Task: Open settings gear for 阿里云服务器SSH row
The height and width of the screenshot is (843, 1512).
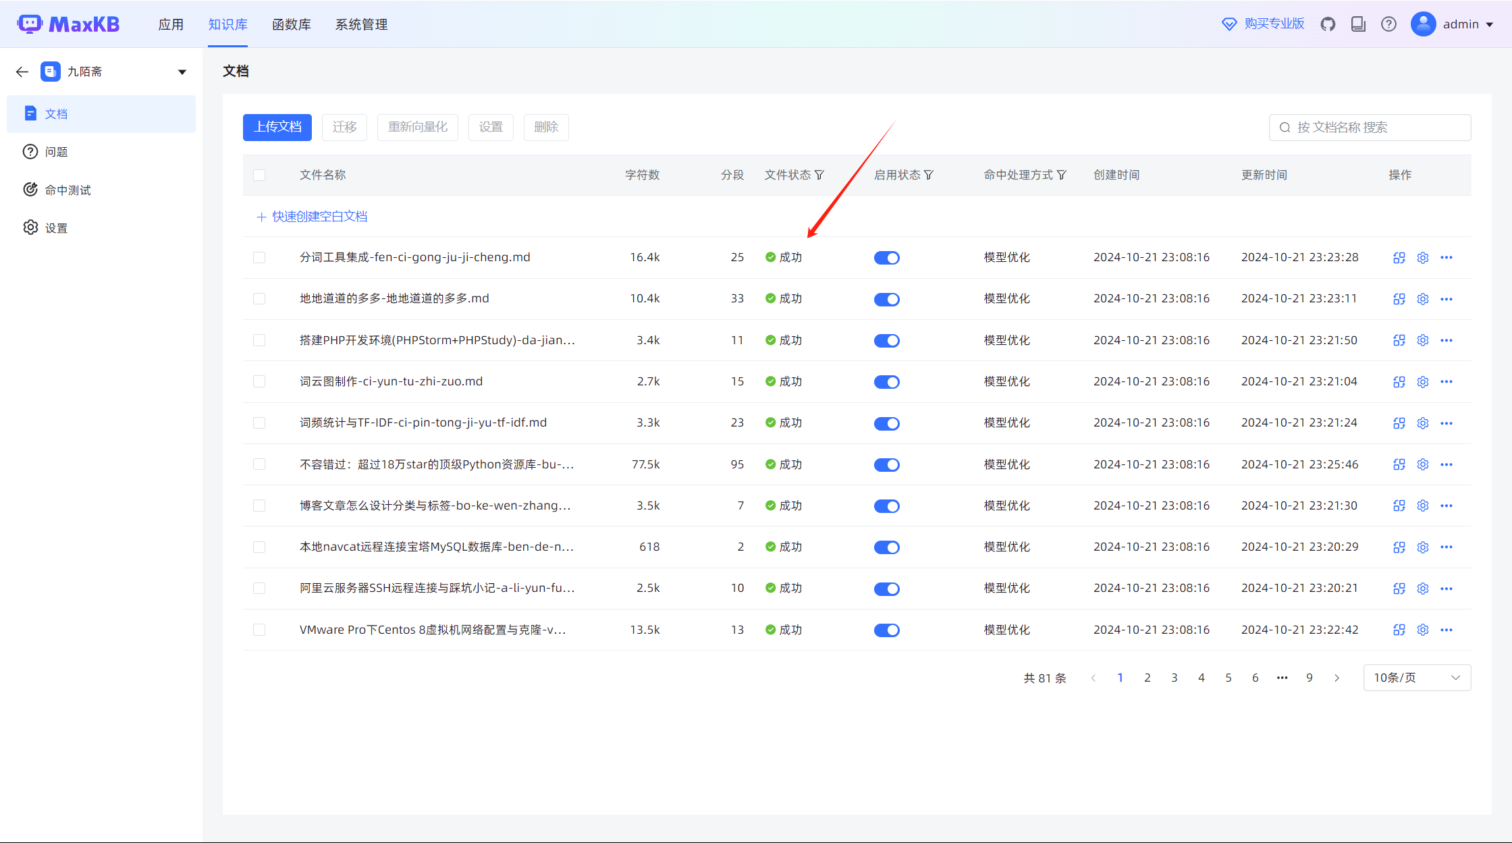Action: 1423,589
